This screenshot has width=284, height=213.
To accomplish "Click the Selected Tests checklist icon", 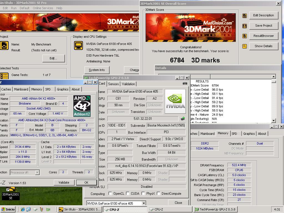I will pos(4,76).
